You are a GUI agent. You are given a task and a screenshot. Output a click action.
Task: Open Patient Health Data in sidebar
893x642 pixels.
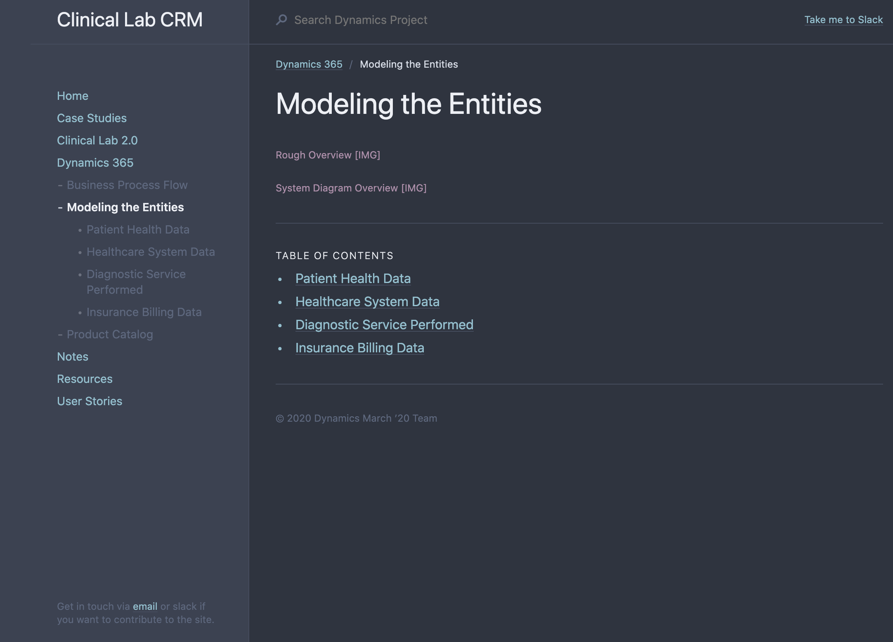pos(138,229)
